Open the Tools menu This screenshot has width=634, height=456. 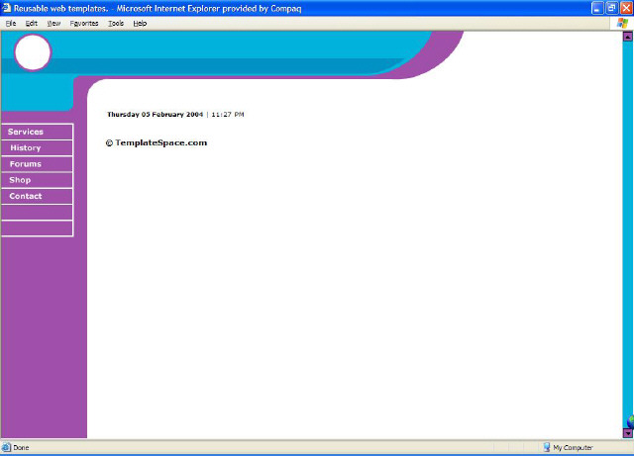click(116, 23)
